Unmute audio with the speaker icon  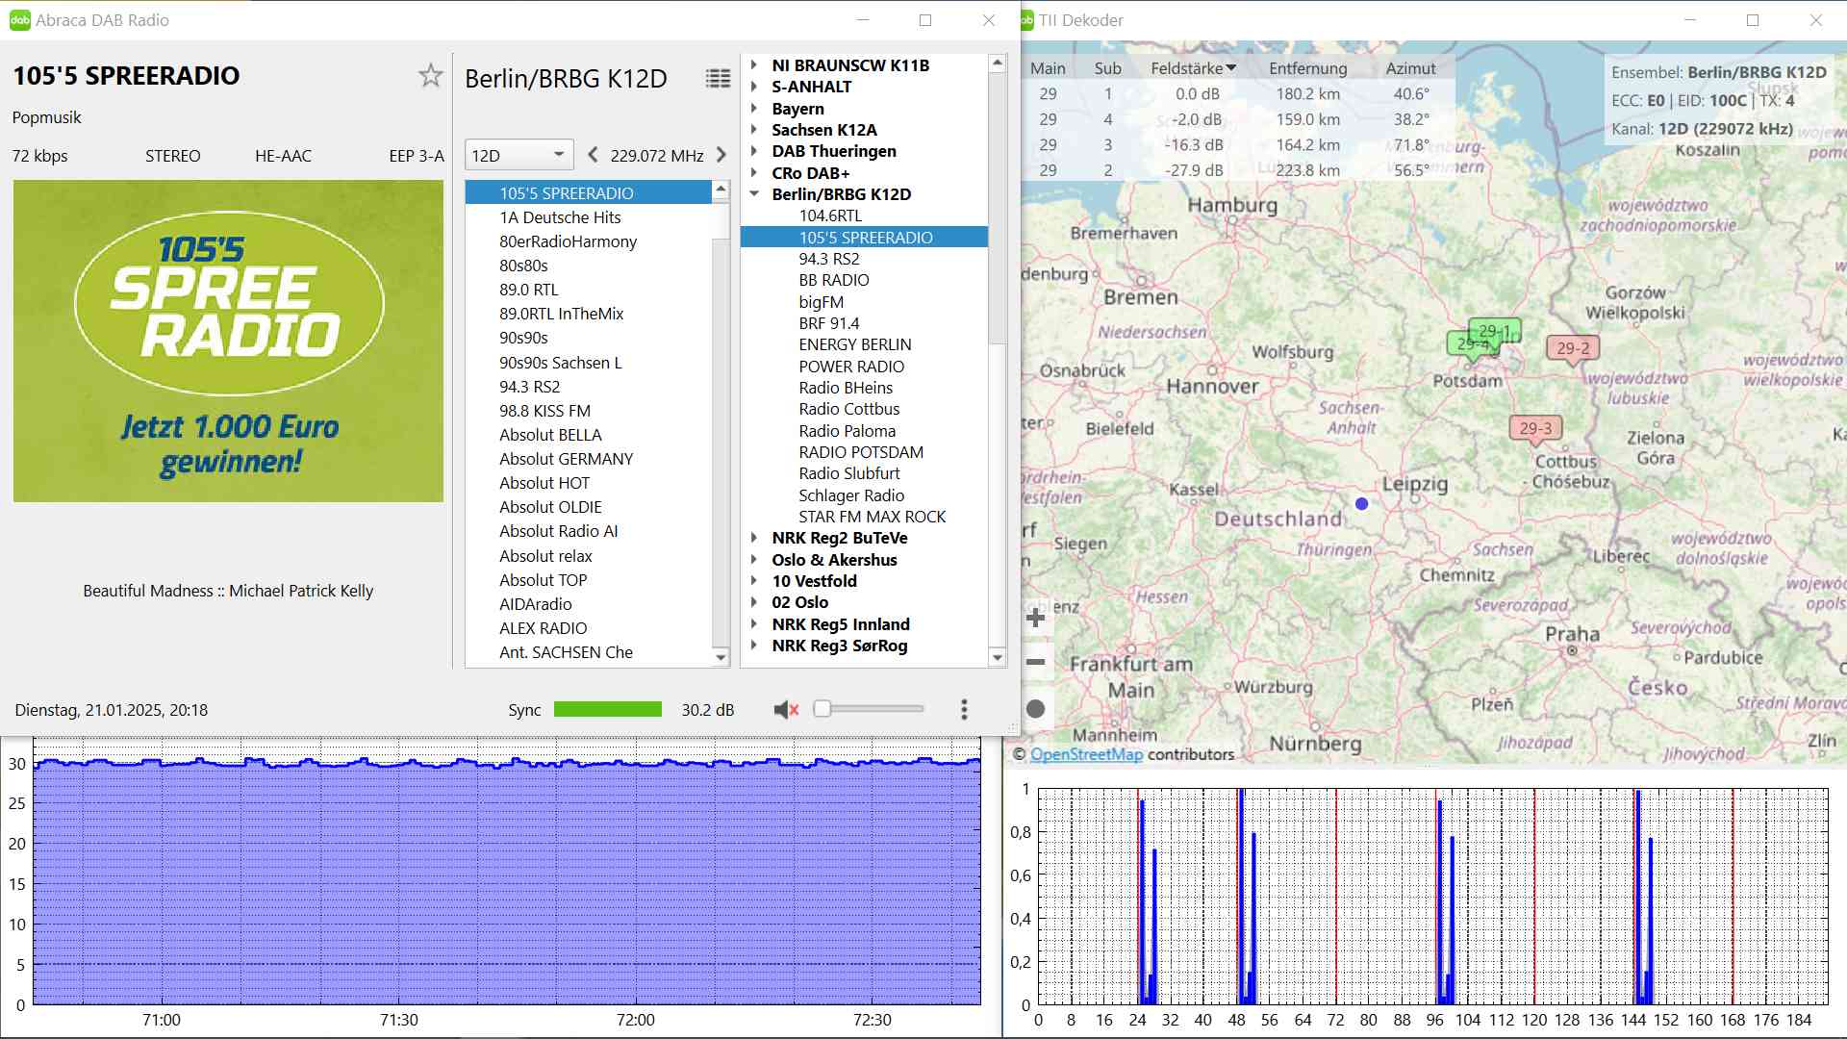(786, 710)
